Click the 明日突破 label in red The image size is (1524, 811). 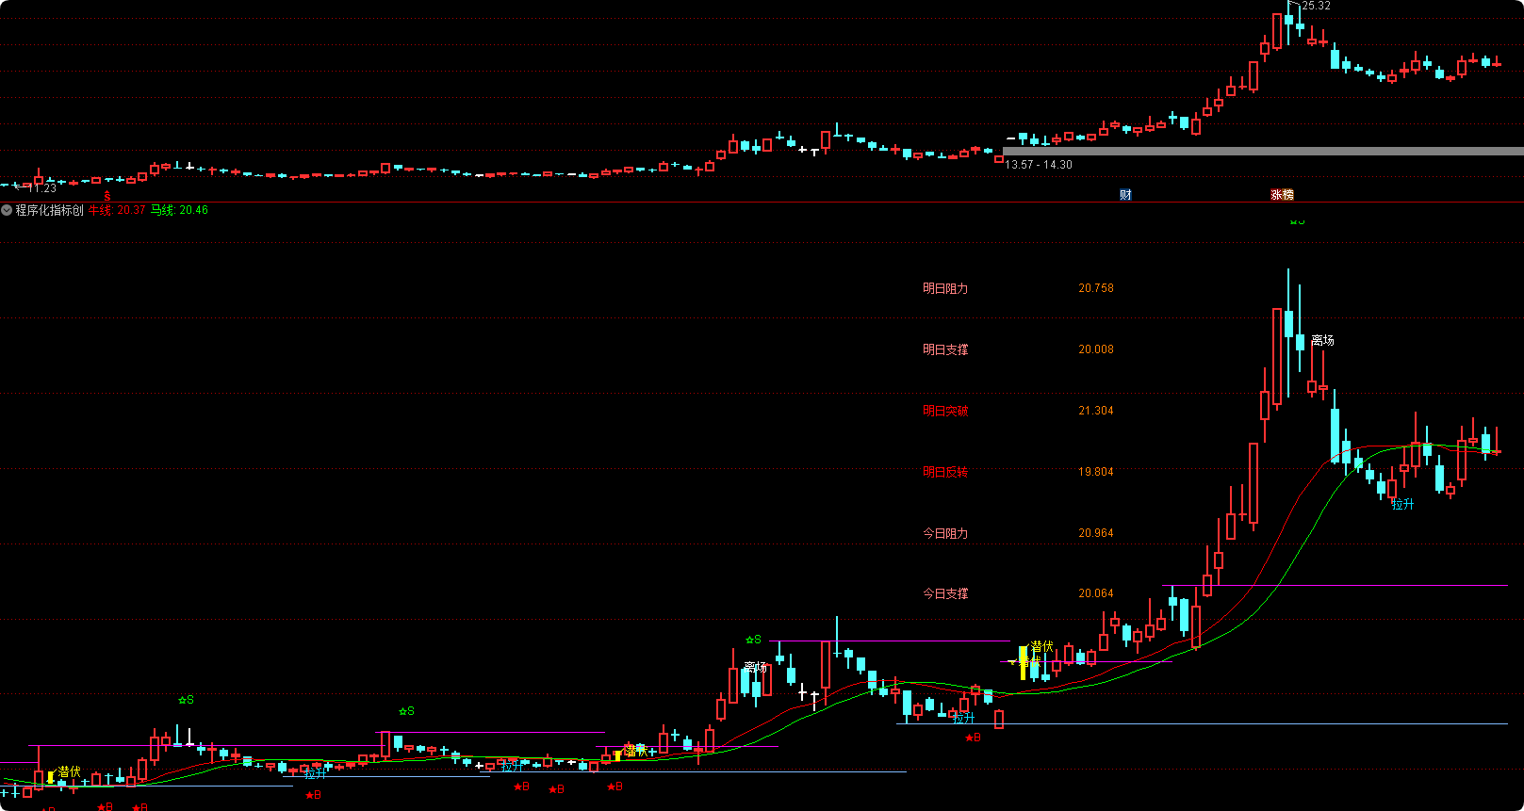(x=945, y=411)
